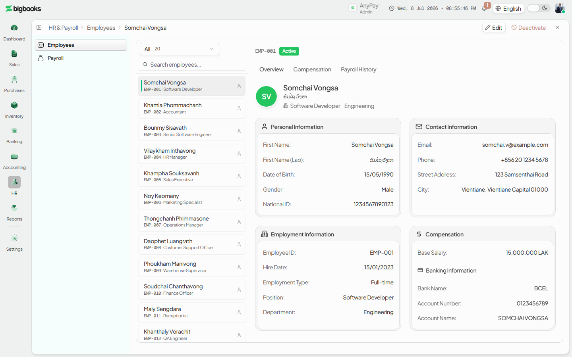Select Employees in the HR submenu
The image size is (572, 357).
pyautogui.click(x=81, y=45)
